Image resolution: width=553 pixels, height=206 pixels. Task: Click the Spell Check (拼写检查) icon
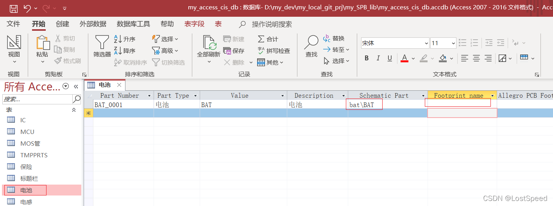click(x=261, y=51)
